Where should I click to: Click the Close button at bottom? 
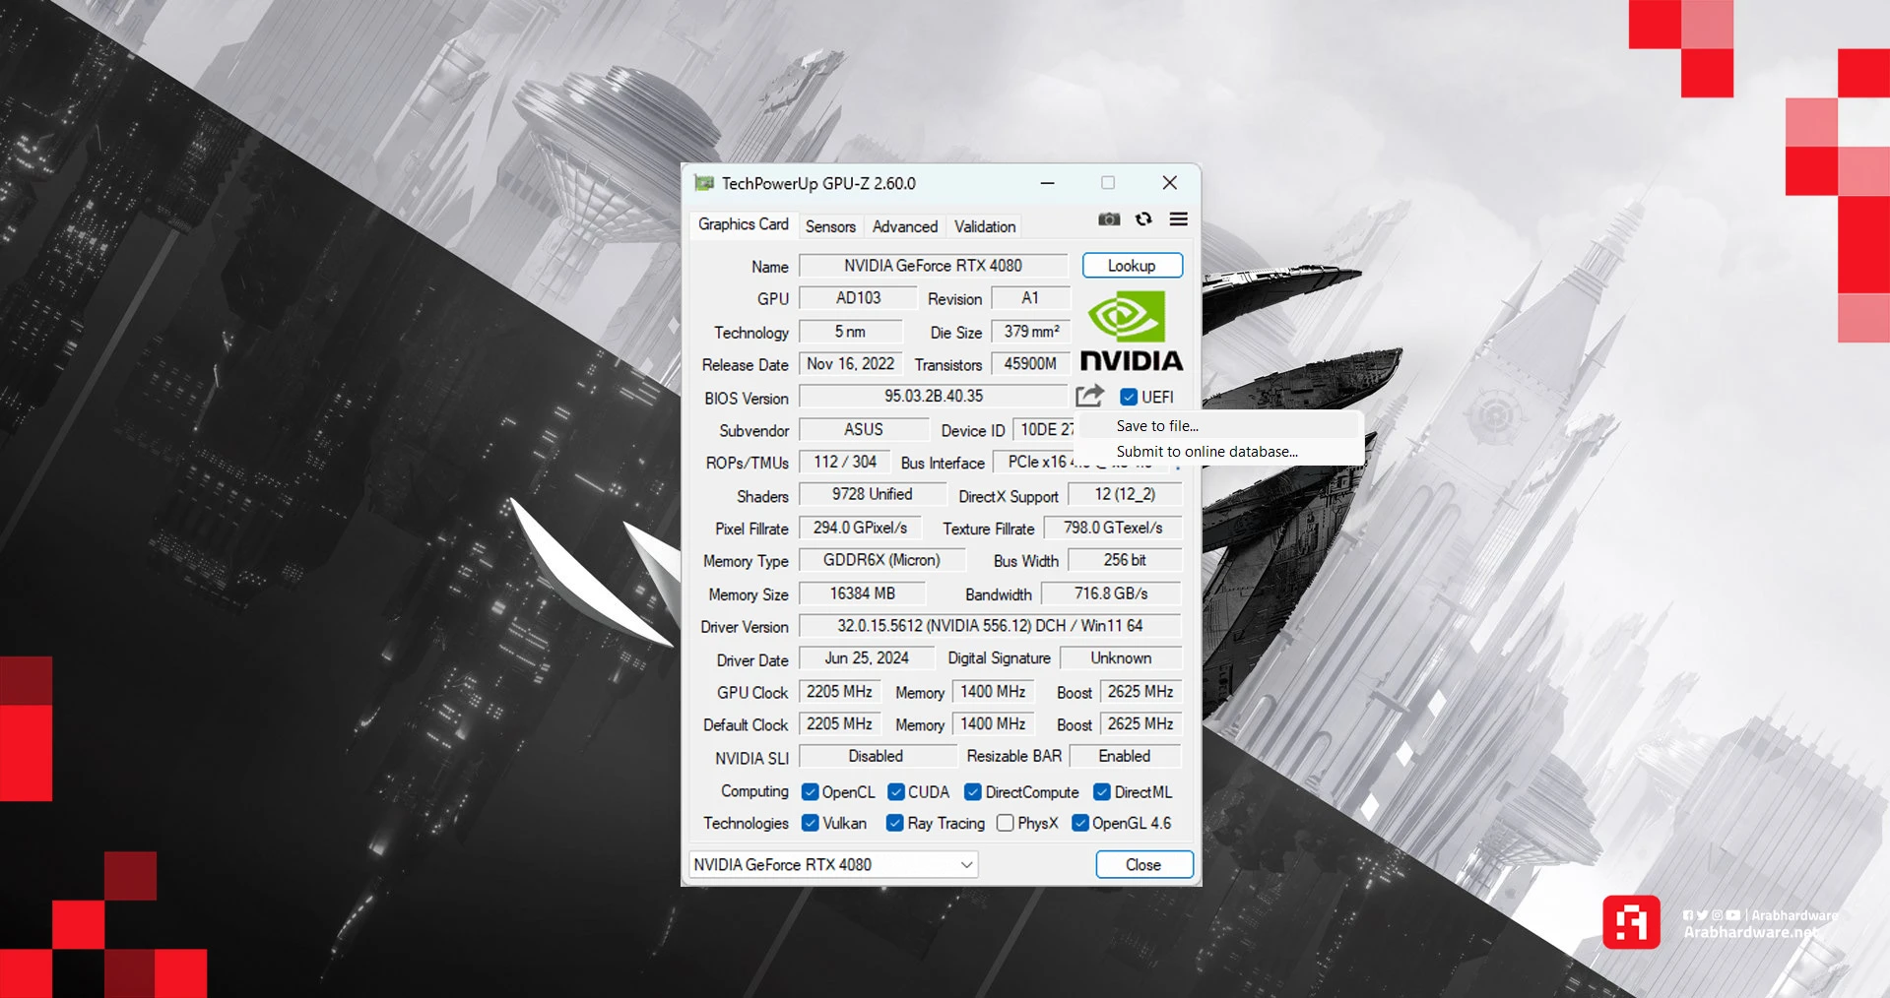pos(1143,864)
